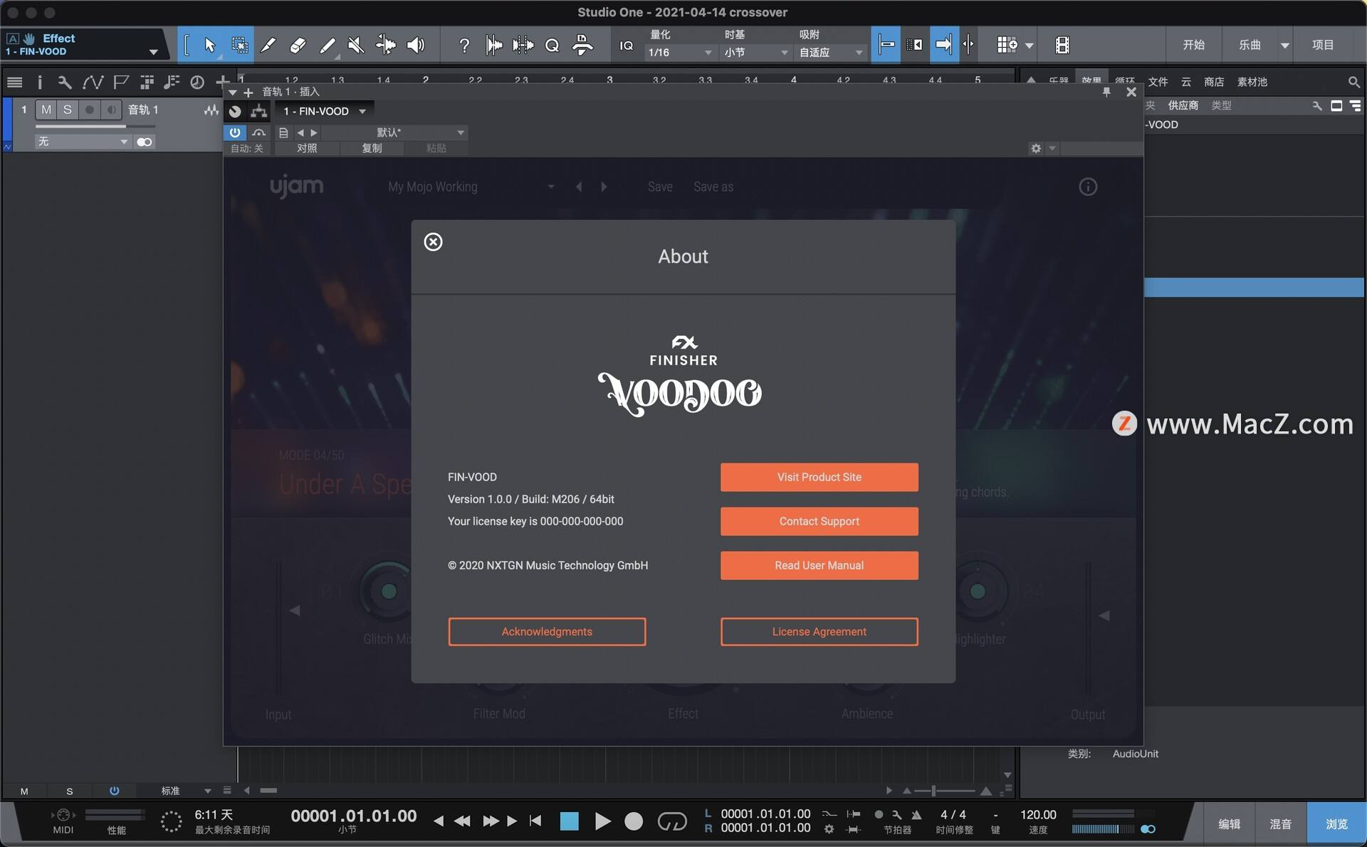Click the Q quantize icon
The image size is (1367, 847).
[552, 45]
